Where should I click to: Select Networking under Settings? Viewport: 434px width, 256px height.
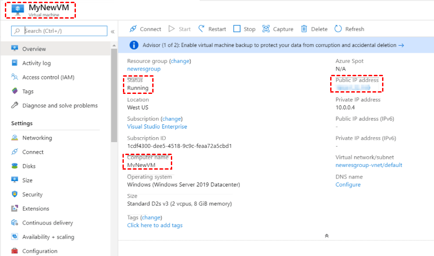tap(37, 138)
